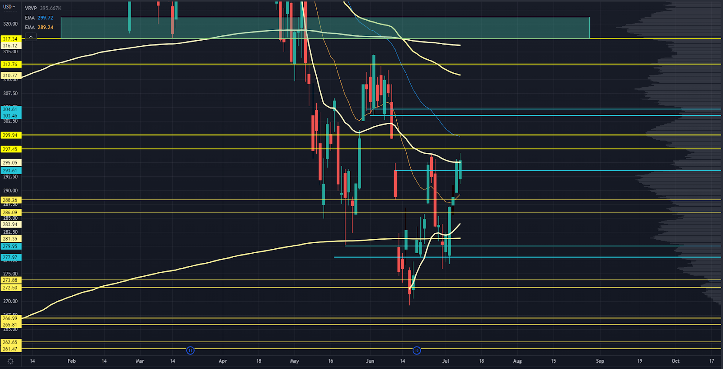
Task: Click the 265.81 yellow price label
Action: tap(10, 325)
